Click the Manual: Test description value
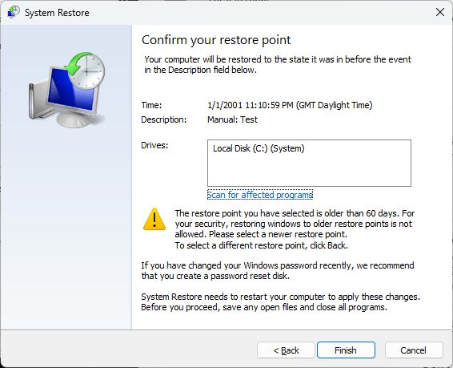Image resolution: width=453 pixels, height=368 pixels. coord(232,119)
